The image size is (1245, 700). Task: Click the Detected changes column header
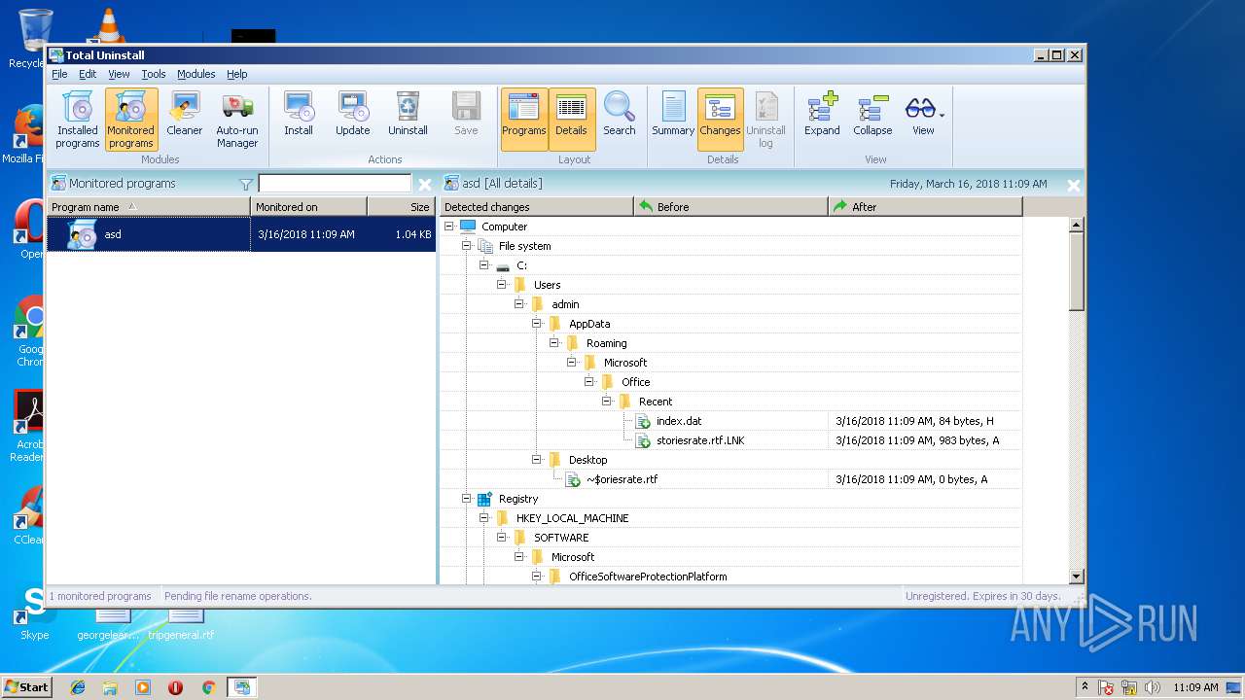[536, 207]
